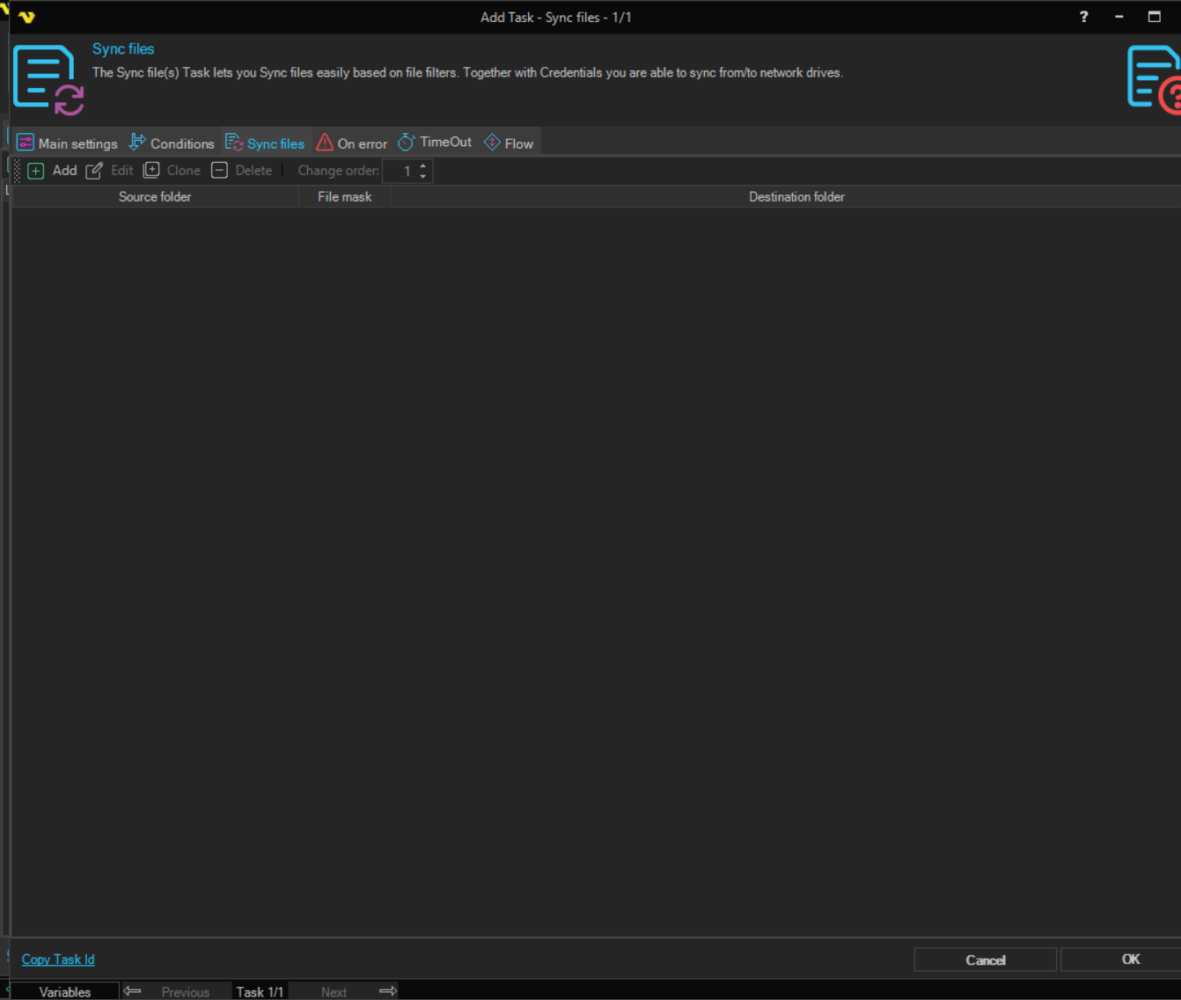Decrease the Change order value

423,176
